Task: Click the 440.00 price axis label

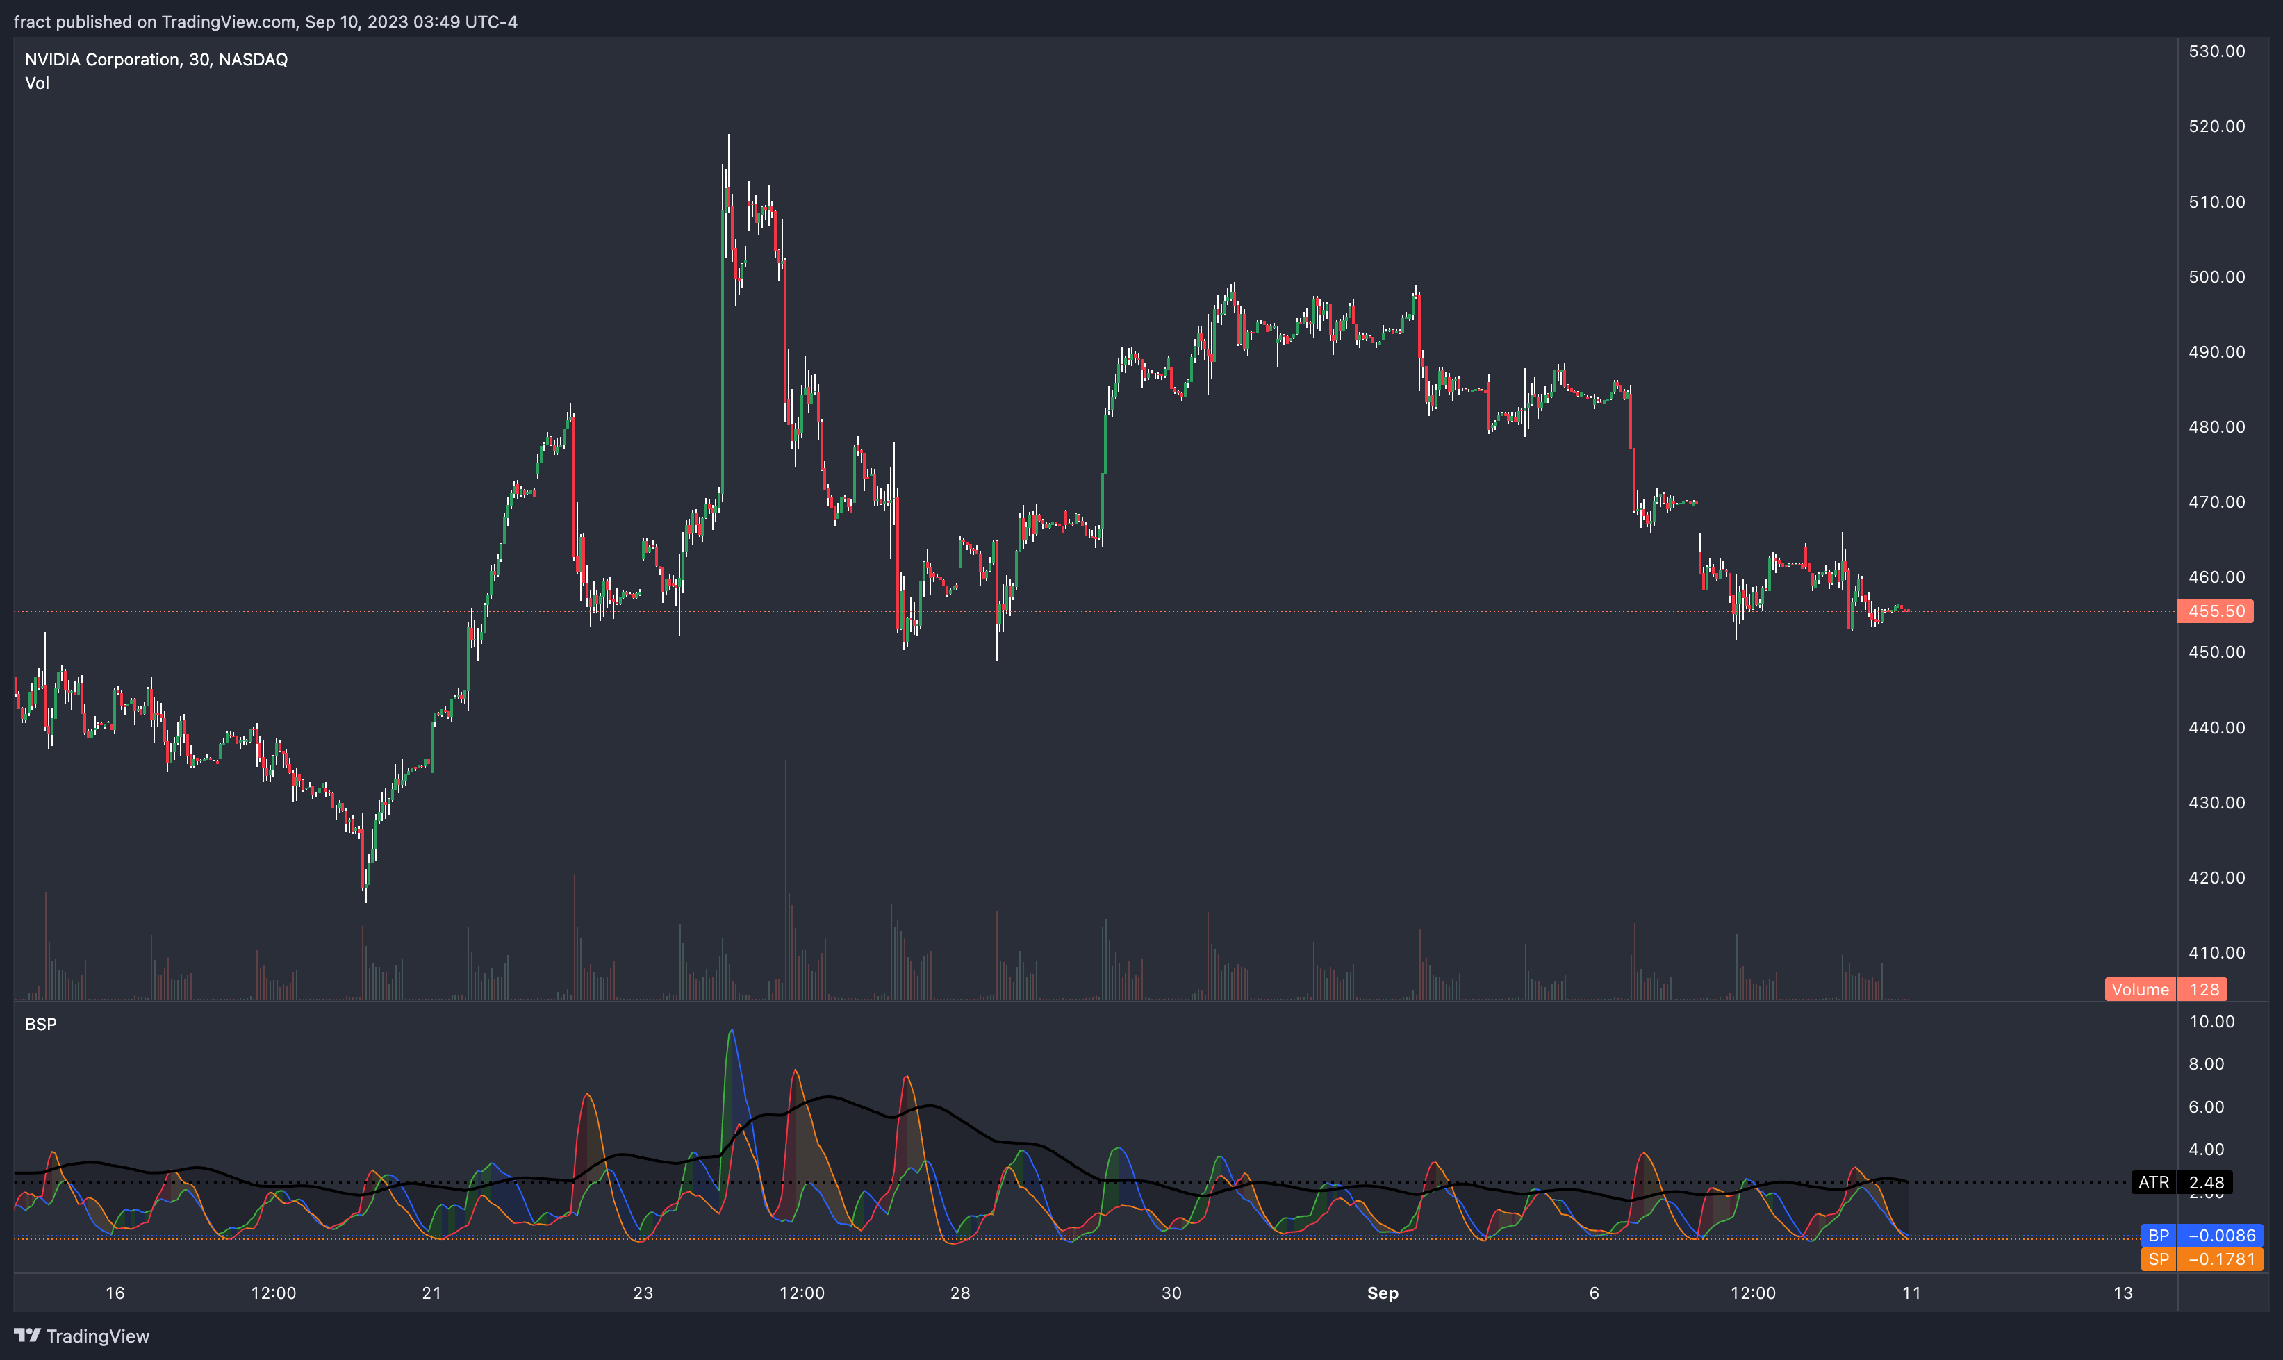Action: [2216, 728]
